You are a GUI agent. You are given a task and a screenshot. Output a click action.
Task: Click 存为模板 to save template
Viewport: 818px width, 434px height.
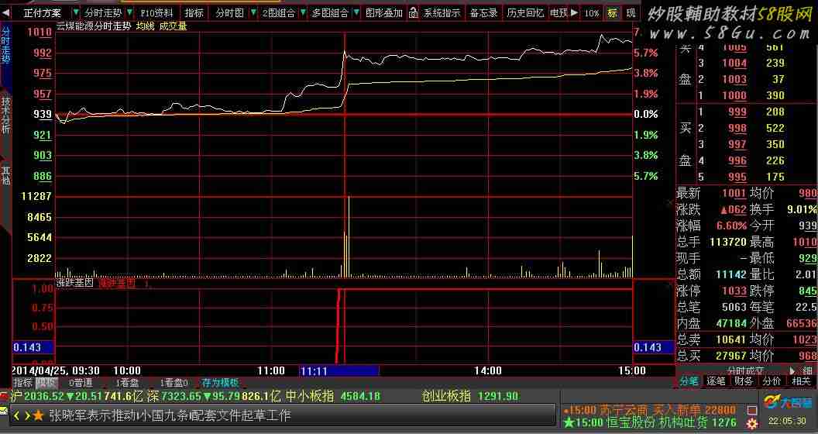[220, 382]
